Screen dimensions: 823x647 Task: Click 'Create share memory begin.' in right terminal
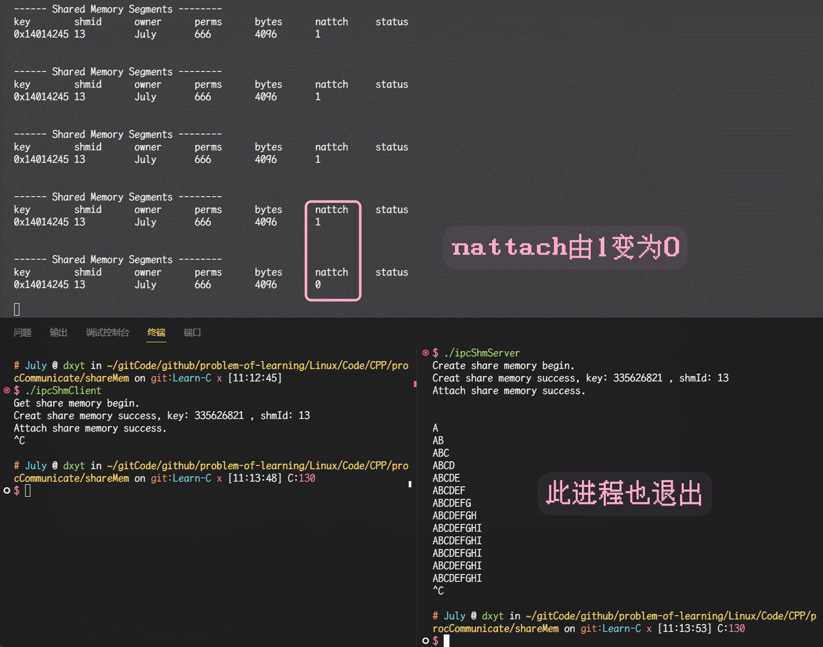(503, 365)
